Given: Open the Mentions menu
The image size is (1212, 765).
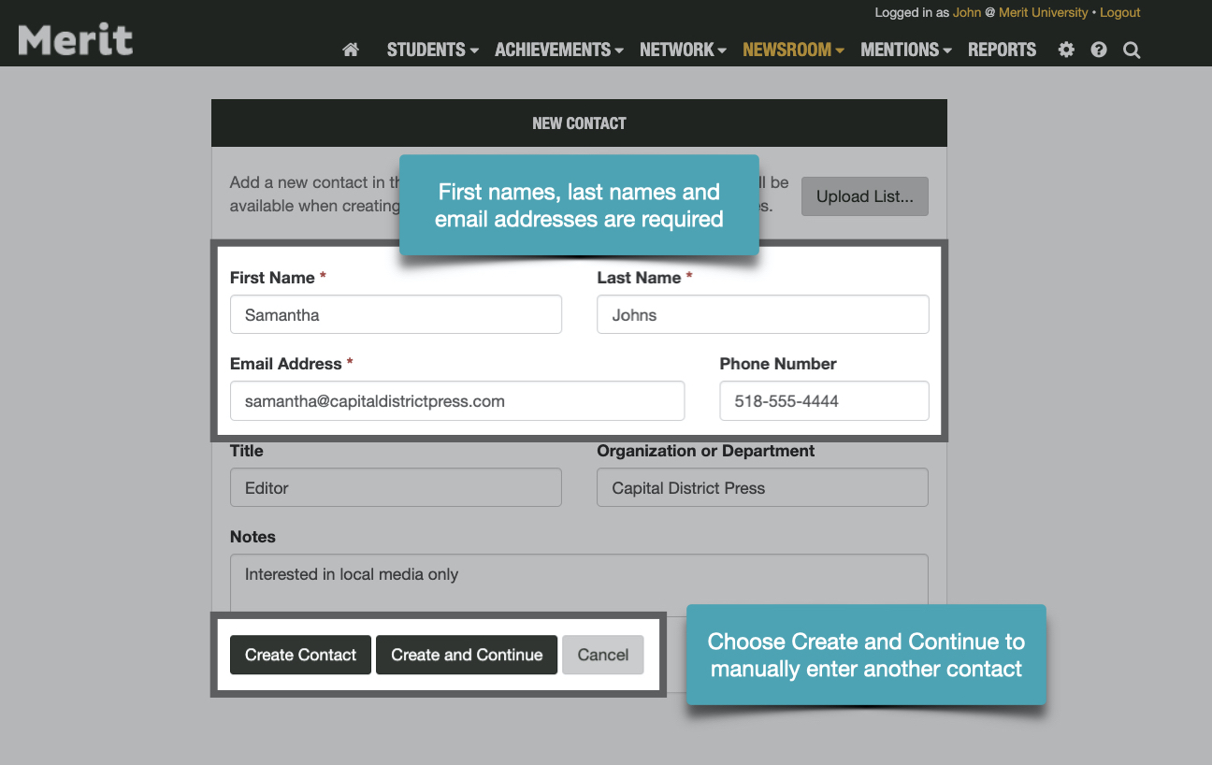Looking at the screenshot, I should coord(905,51).
